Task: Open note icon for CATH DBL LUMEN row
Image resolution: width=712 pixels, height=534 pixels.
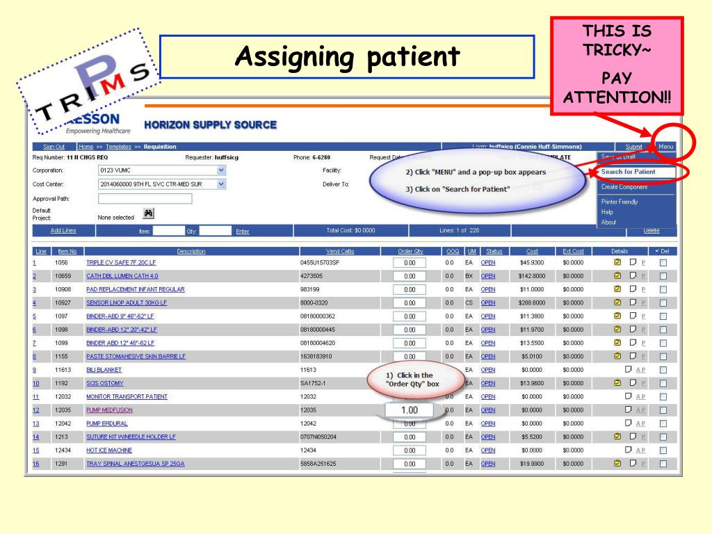Action: [x=633, y=275]
